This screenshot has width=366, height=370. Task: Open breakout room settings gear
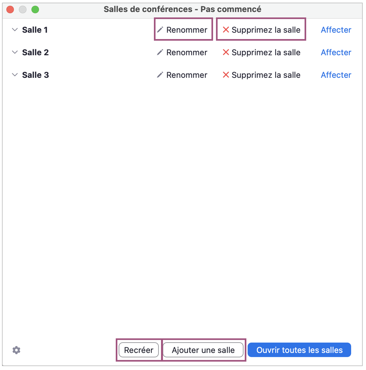pyautogui.click(x=16, y=350)
